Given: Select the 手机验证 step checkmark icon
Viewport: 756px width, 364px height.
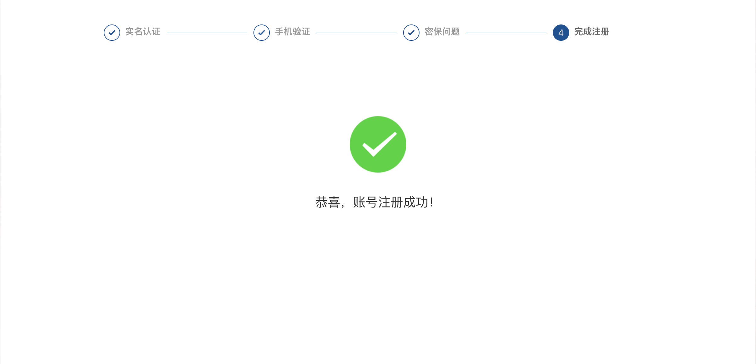Looking at the screenshot, I should (x=262, y=33).
